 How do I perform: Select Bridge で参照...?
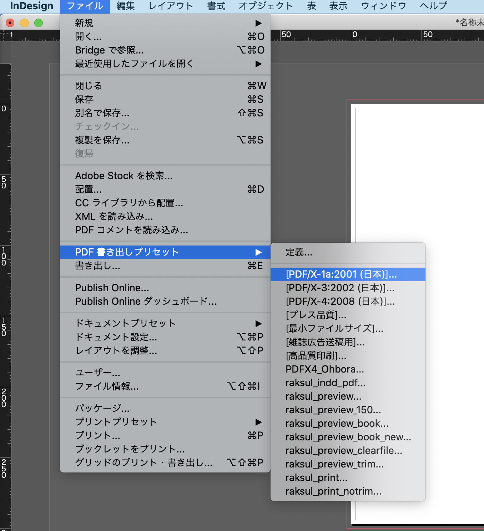[165, 50]
